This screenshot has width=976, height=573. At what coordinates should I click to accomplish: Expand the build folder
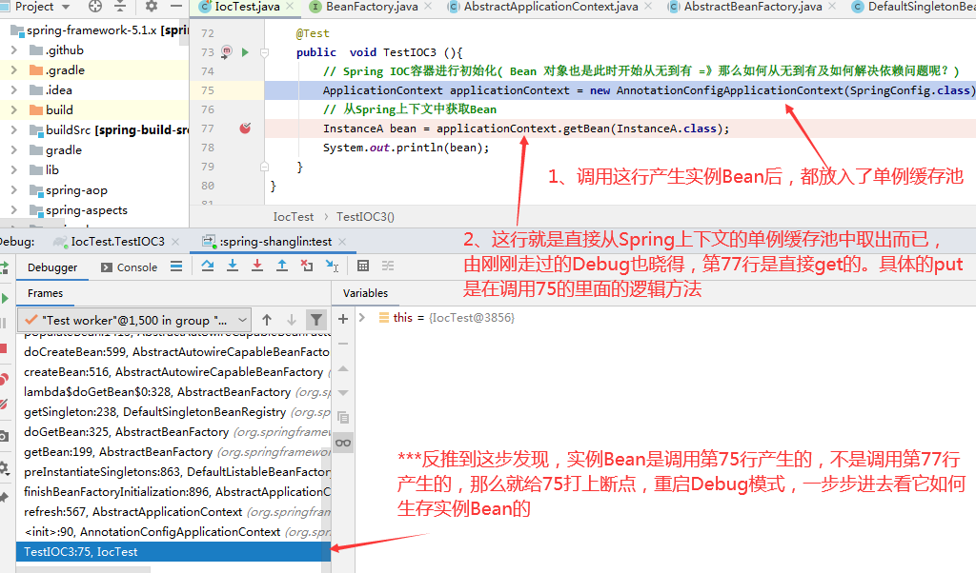coord(14,110)
